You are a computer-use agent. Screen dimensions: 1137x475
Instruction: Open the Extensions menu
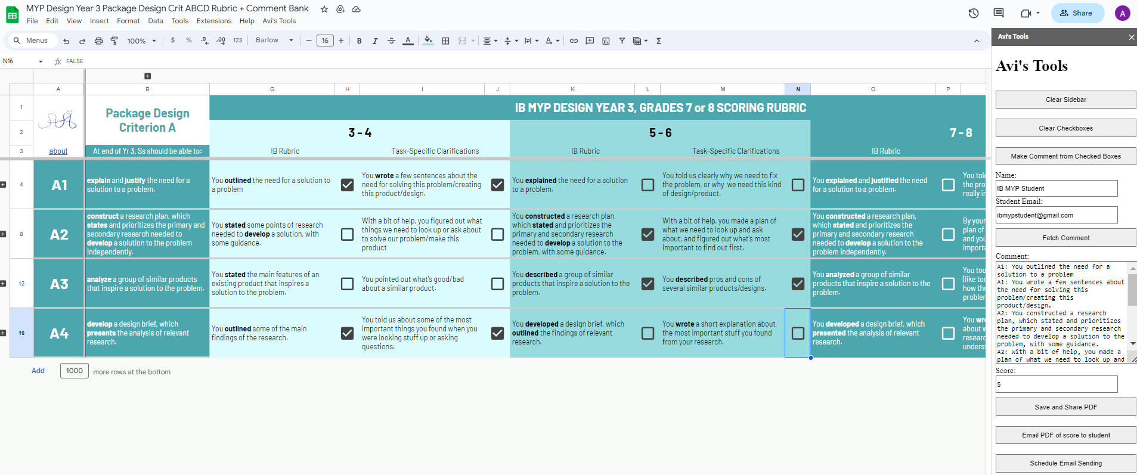pos(214,21)
